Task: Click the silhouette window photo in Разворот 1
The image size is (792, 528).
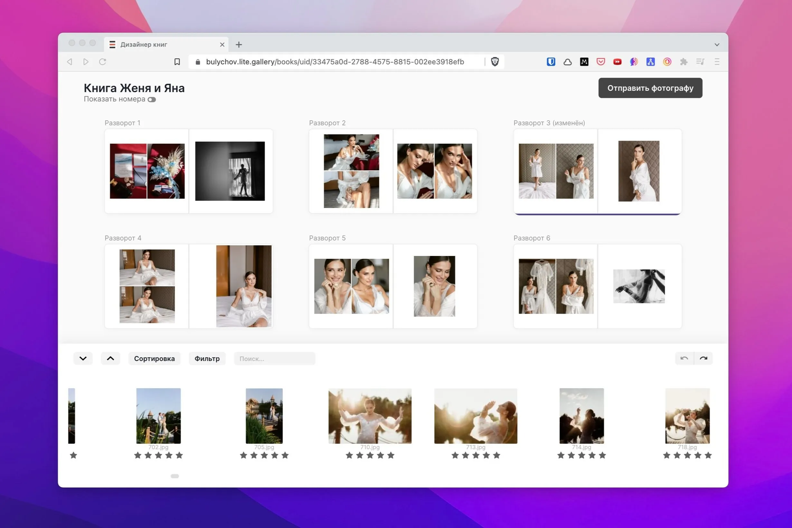Action: [x=230, y=171]
